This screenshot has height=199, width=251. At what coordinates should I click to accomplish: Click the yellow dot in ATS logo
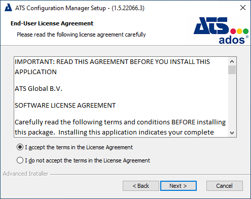(239, 31)
